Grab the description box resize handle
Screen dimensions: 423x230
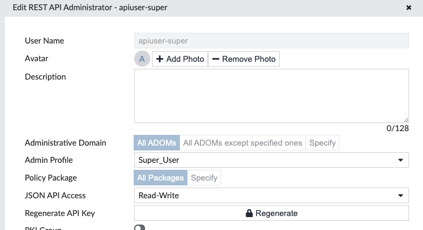[406, 120]
